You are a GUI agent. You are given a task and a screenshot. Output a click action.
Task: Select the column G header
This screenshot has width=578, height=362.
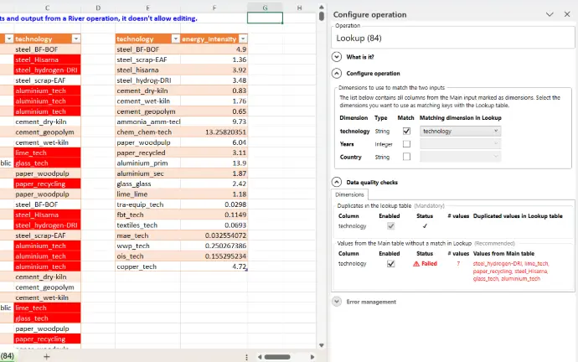pyautogui.click(x=265, y=8)
